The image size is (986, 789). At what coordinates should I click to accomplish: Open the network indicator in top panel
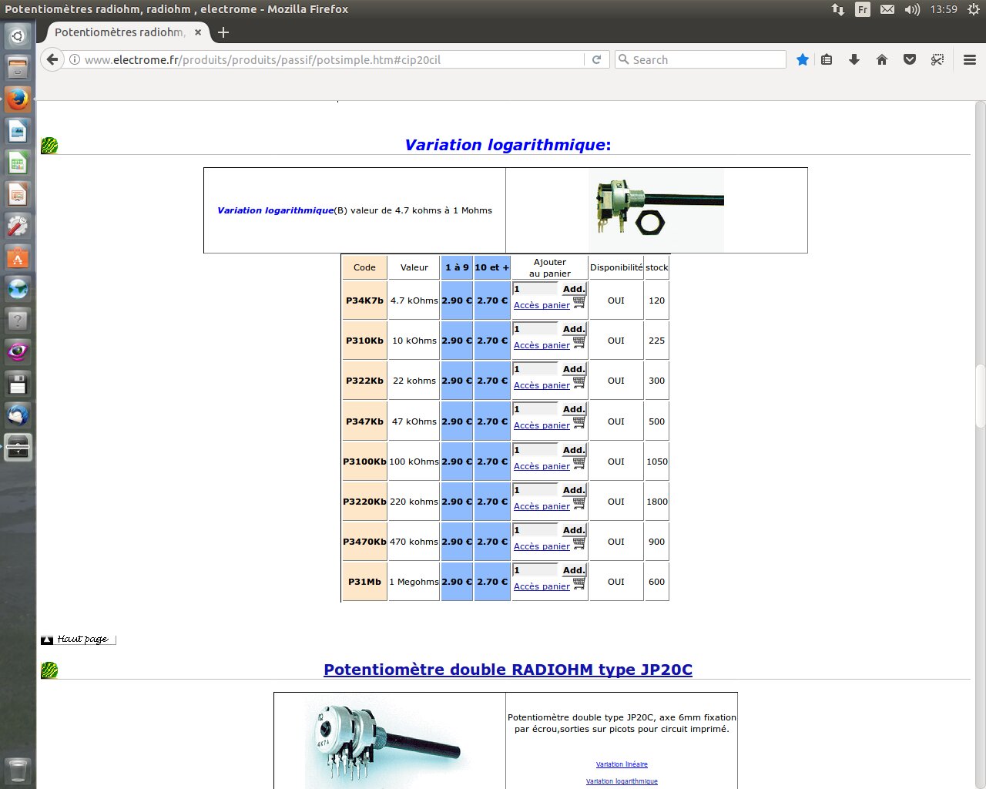coord(838,9)
